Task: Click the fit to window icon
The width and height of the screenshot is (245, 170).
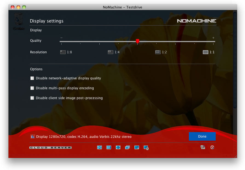Action: 99,147
